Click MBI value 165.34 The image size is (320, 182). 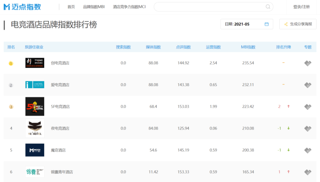click(x=248, y=171)
